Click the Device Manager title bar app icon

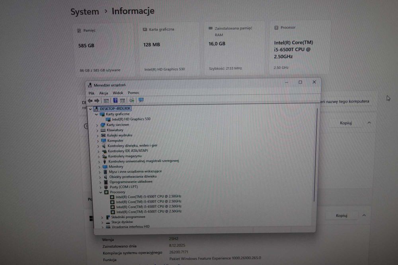tap(90, 85)
